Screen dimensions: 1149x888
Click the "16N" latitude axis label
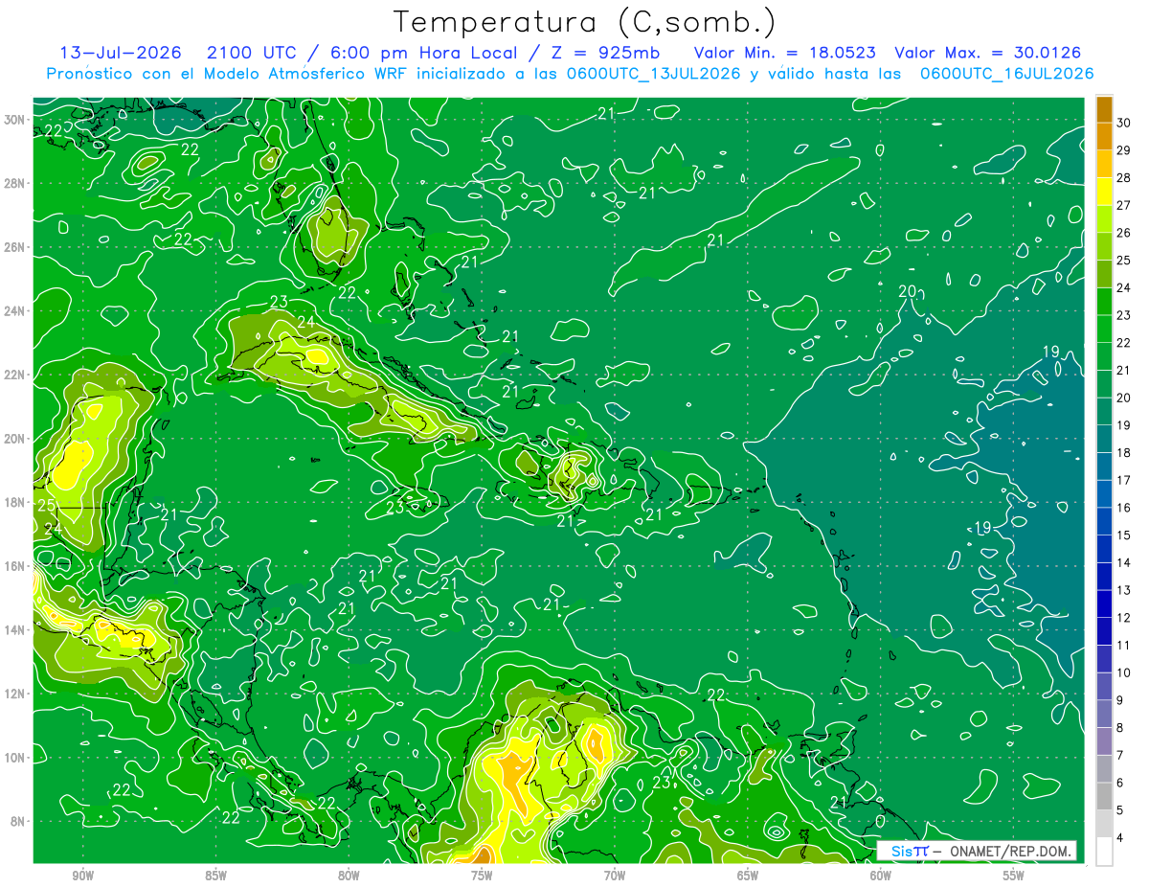[x=14, y=566]
